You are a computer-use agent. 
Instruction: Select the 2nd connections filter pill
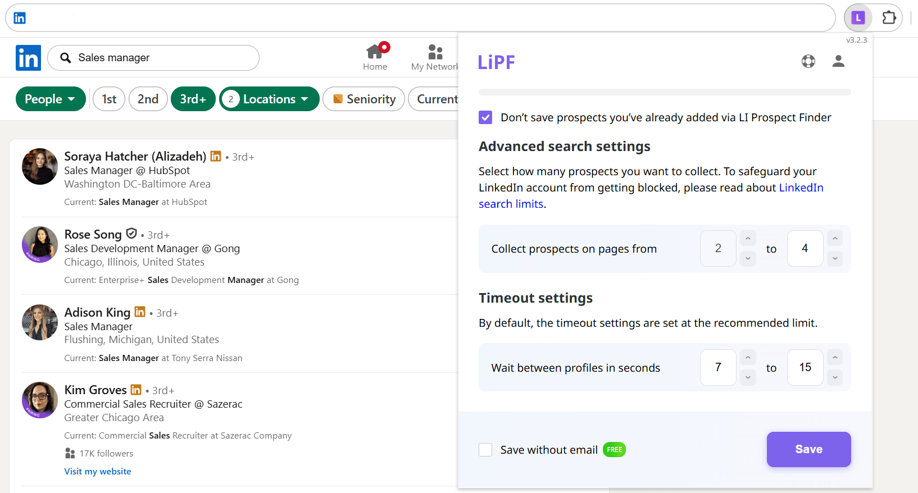[x=148, y=99]
